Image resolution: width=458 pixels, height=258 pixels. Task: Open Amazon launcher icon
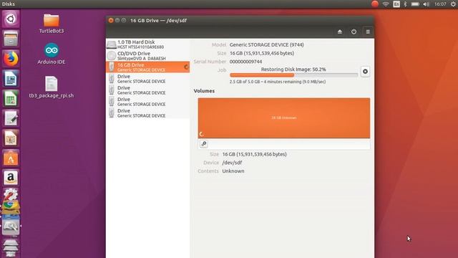(x=11, y=178)
